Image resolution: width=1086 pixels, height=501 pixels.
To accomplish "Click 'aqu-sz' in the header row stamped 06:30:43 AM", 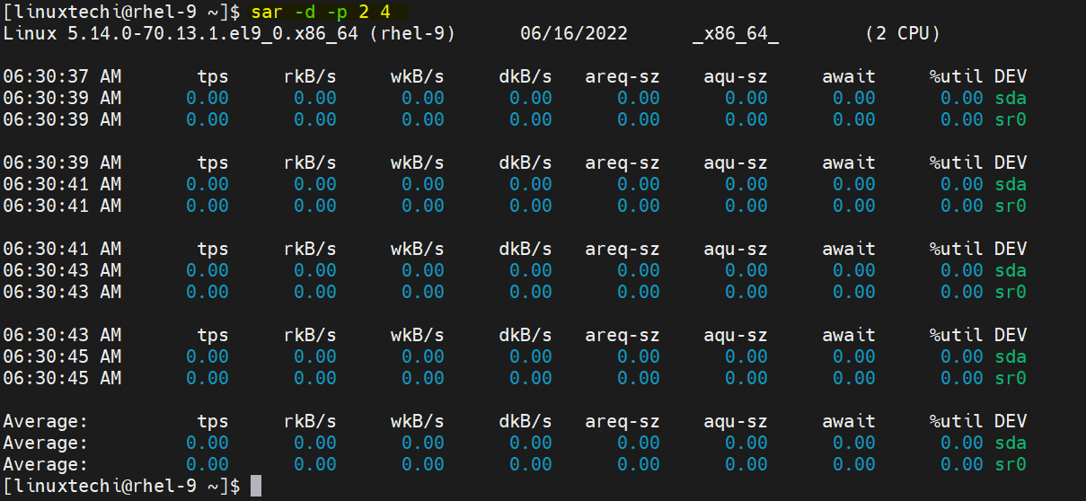I will click(736, 335).
